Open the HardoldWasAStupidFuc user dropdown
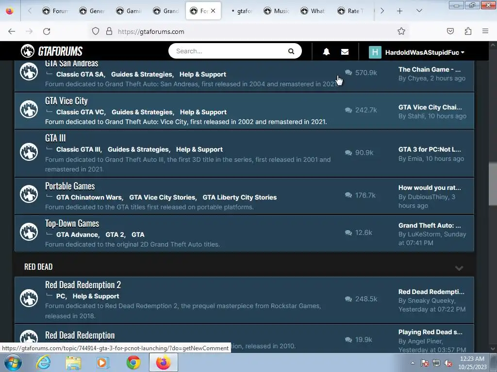Screen dimensions: 497x372 (424, 52)
